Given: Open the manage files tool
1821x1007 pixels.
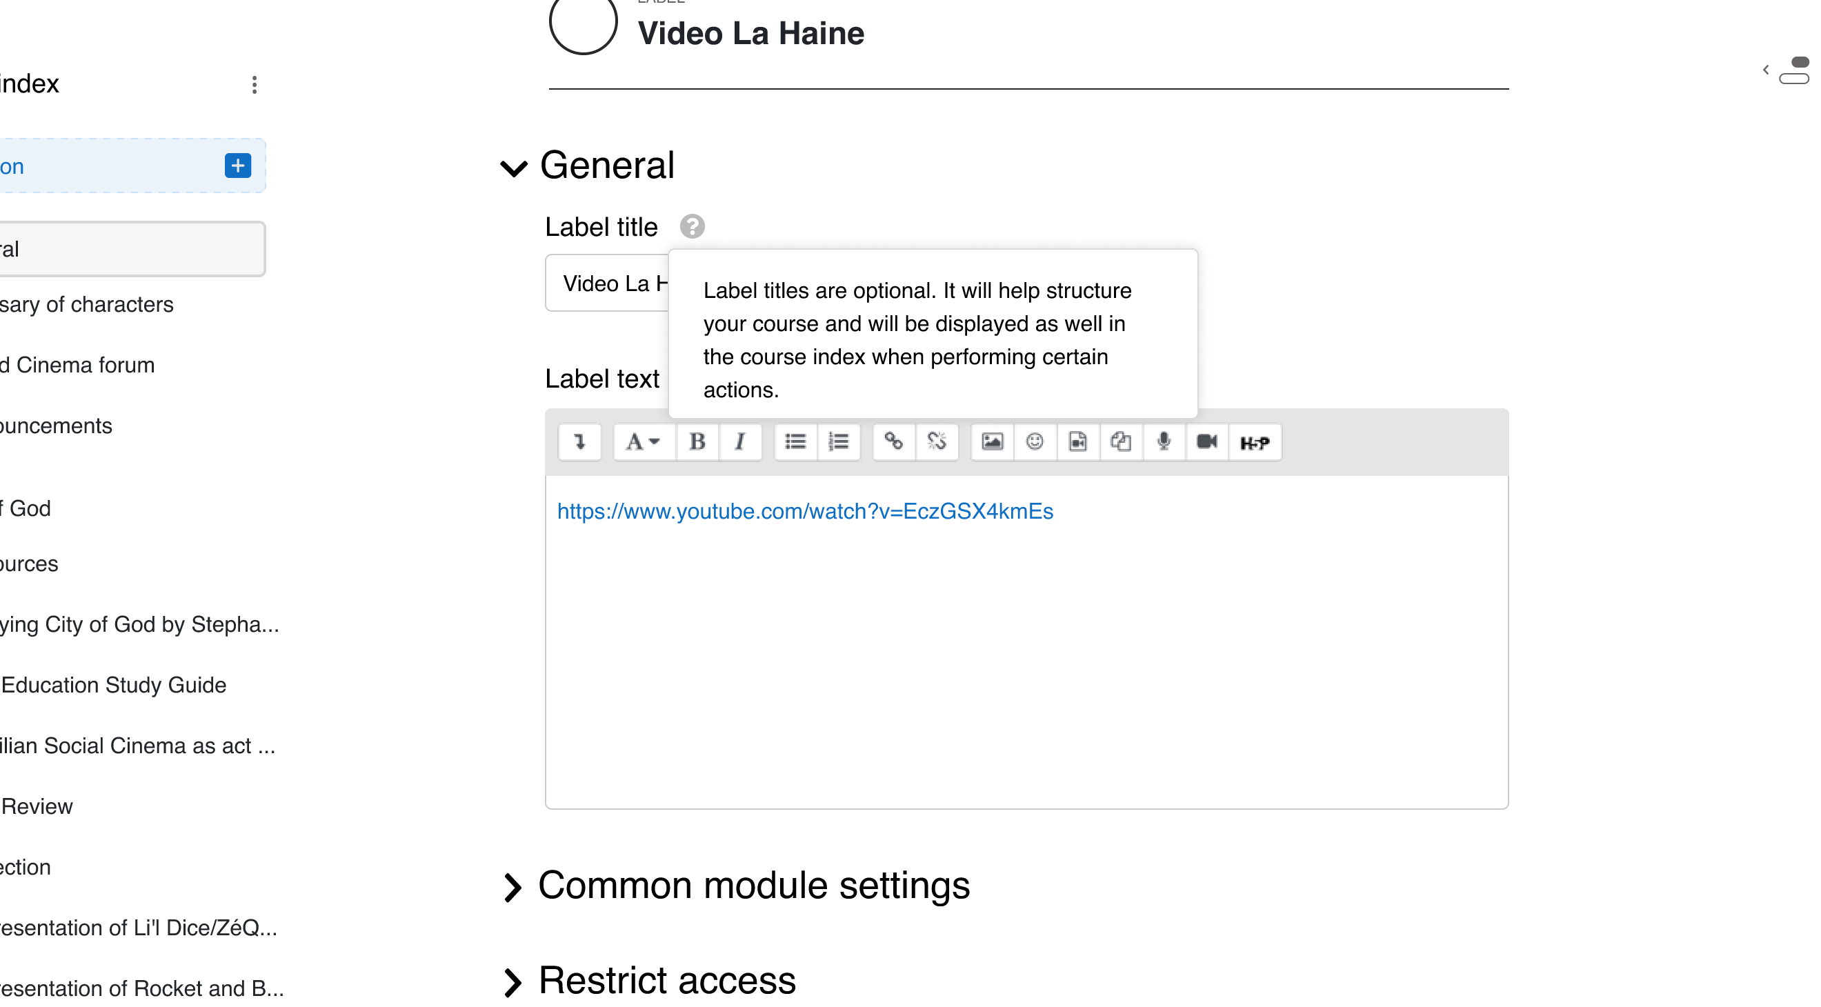Looking at the screenshot, I should [1121, 441].
